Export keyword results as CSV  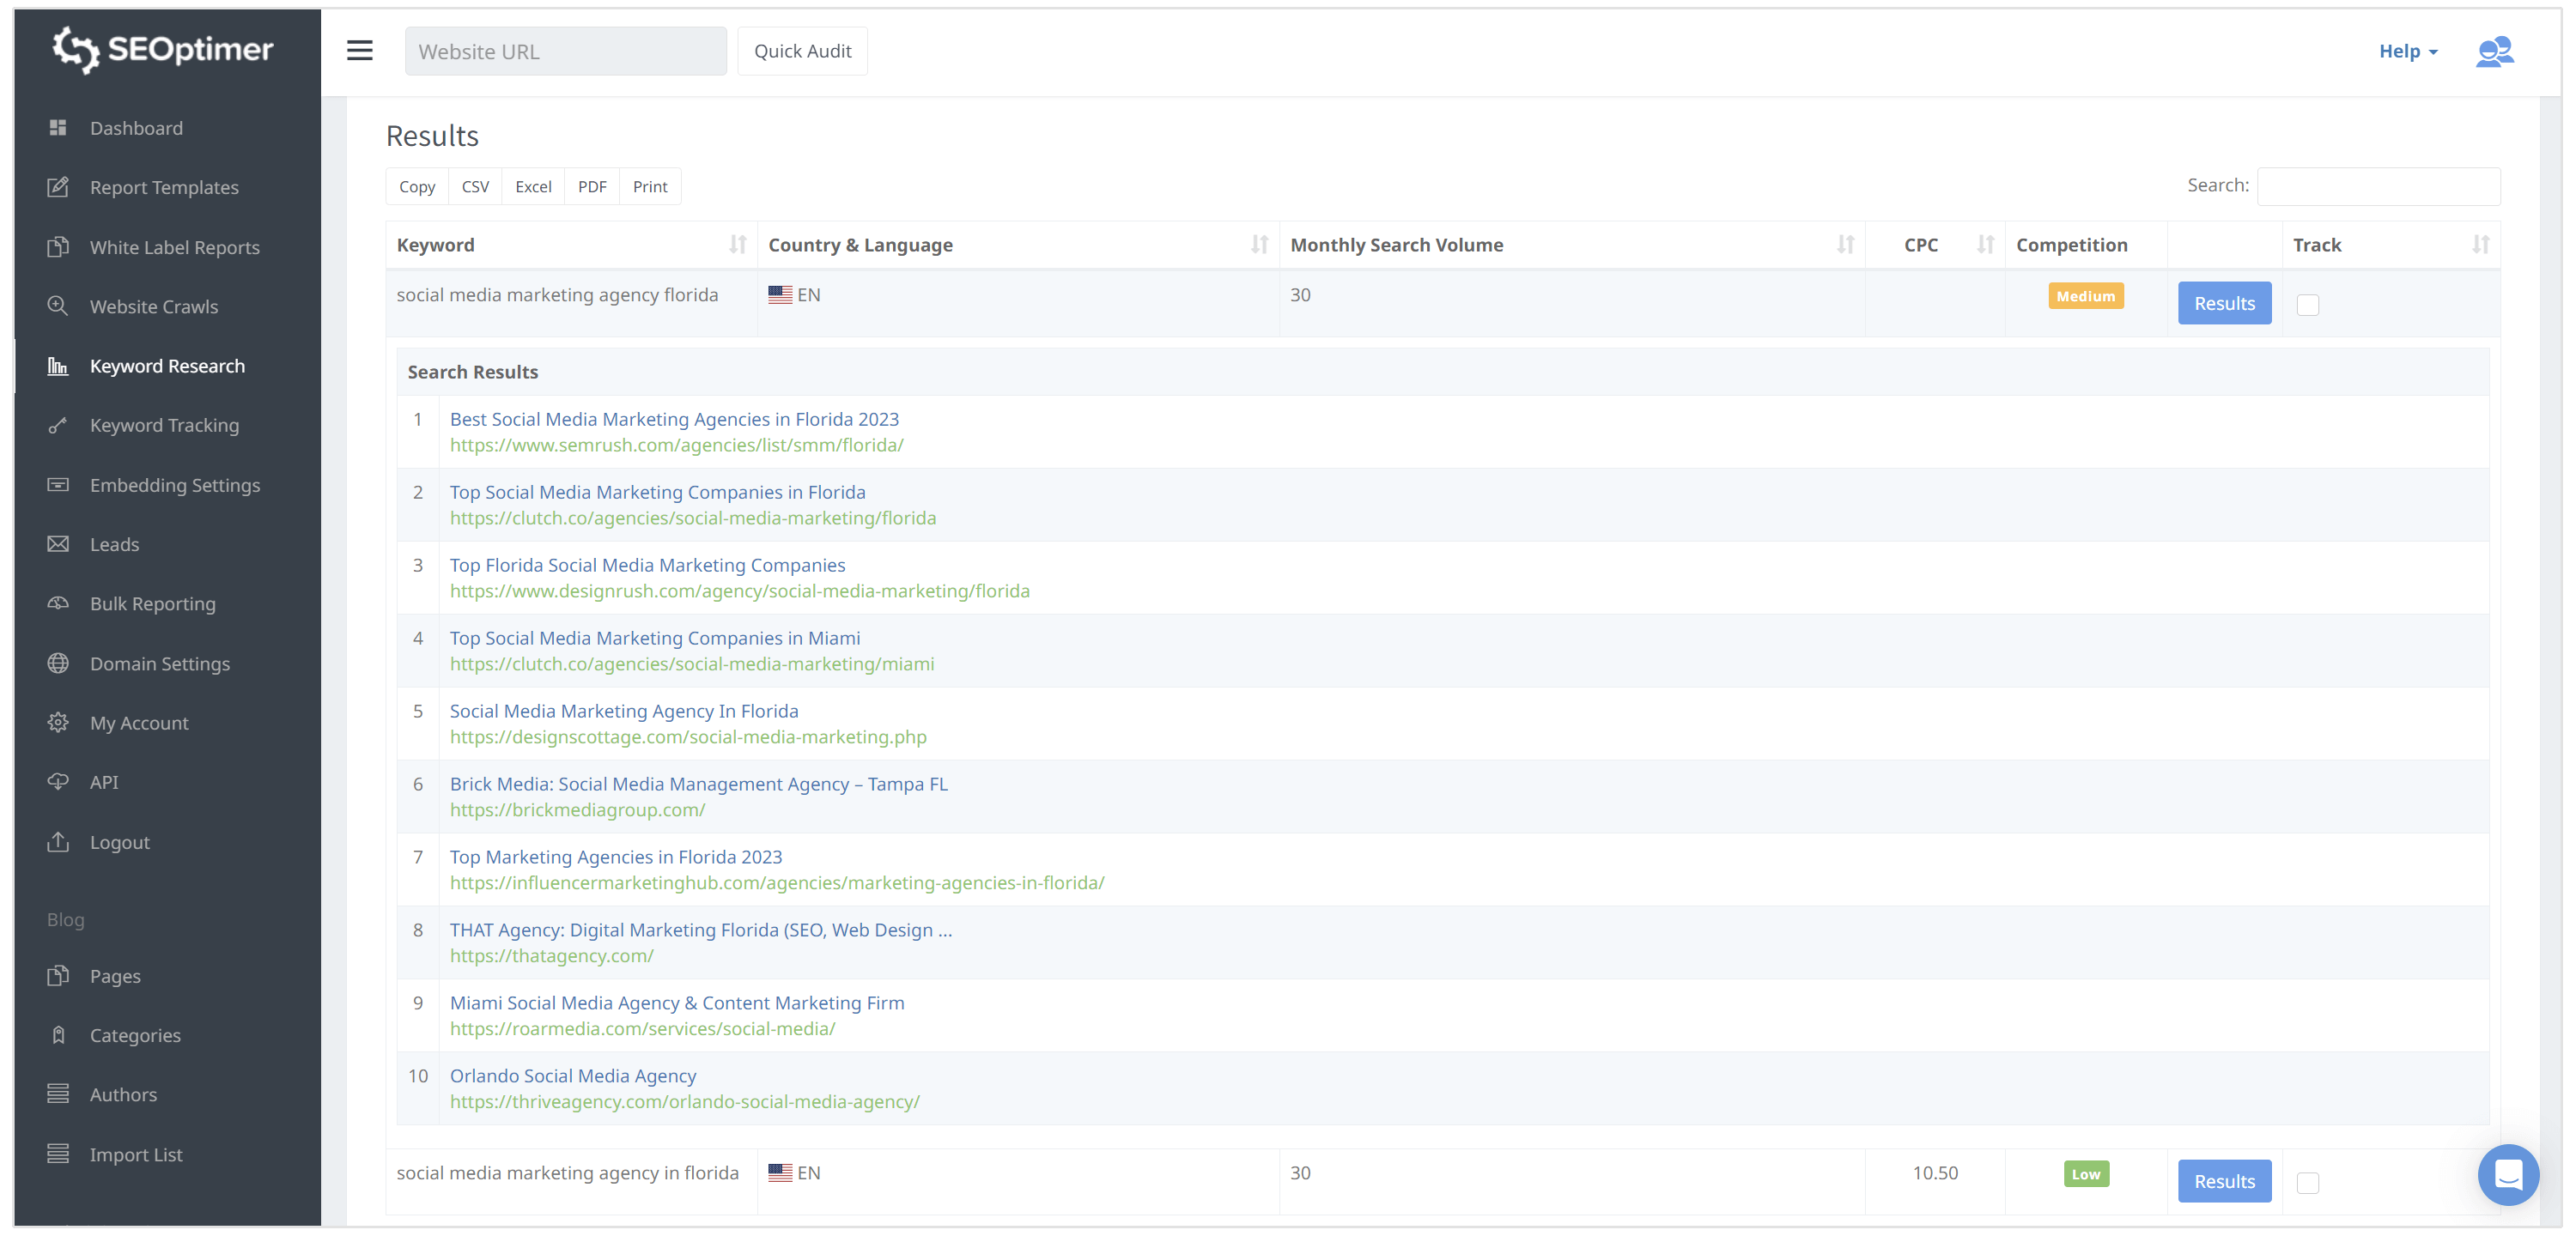[475, 185]
